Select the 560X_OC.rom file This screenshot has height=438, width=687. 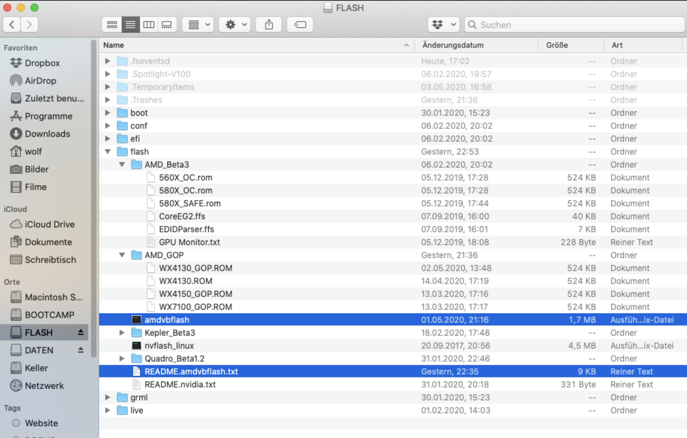[393, 178]
